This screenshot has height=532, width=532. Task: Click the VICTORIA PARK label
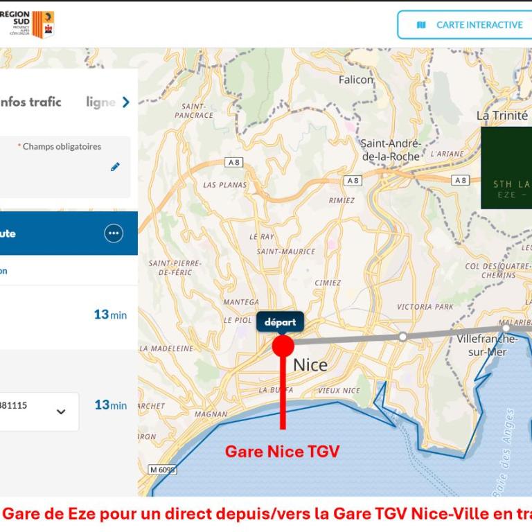[x=425, y=307]
